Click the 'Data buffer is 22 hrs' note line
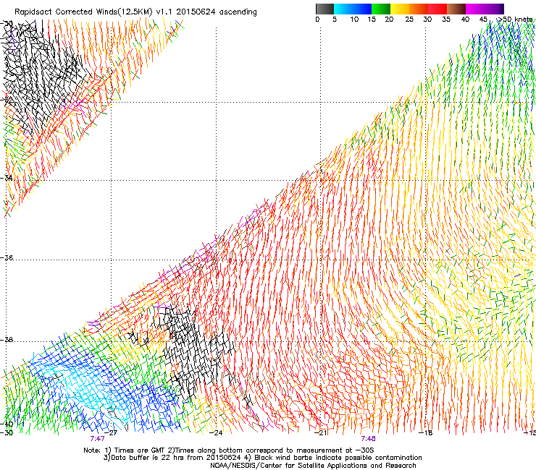Screen dimensions: 536x470 tap(262, 458)
